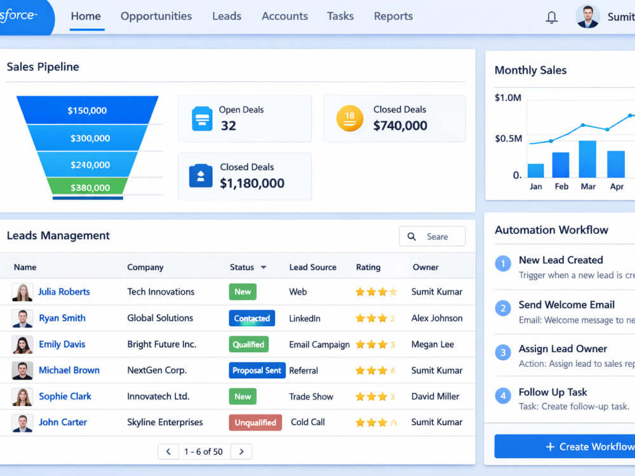The image size is (635, 476).
Task: Open Michael Brown lead record
Action: pyautogui.click(x=69, y=371)
